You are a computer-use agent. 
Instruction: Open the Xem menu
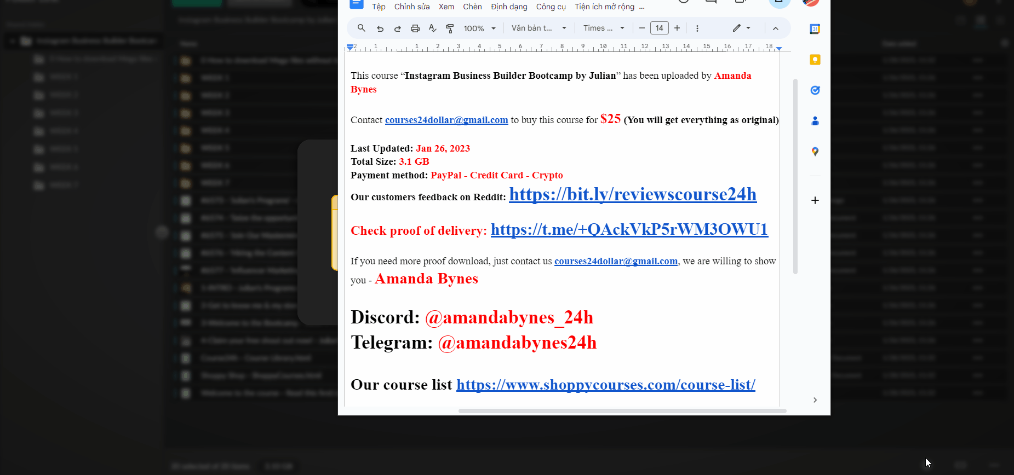pos(446,7)
